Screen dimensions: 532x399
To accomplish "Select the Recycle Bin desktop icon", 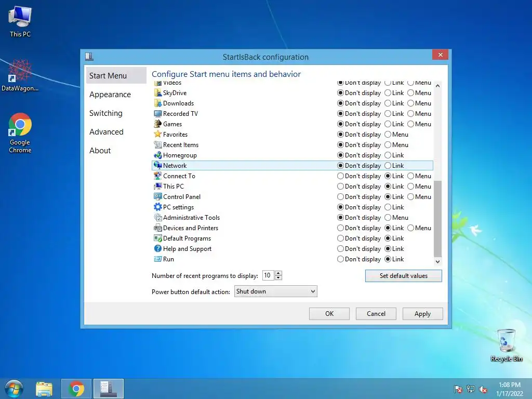I will (x=506, y=345).
